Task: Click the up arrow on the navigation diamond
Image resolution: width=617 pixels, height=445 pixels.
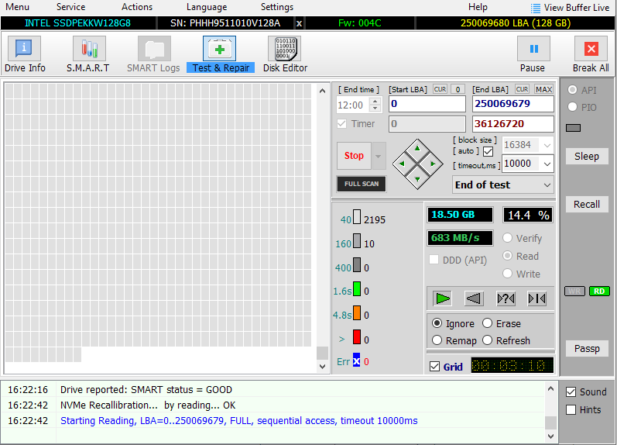Action: [x=417, y=149]
